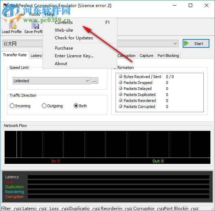This screenshot has width=215, height=211.
Task: Choose Contents from Help menu
Action: (x=80, y=23)
